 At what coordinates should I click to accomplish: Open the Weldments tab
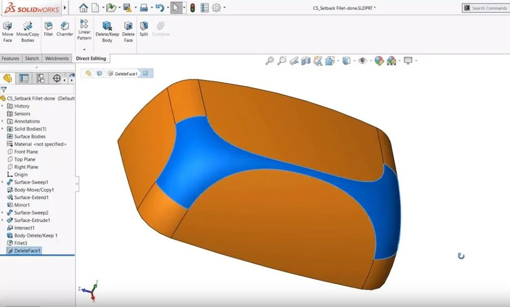56,58
